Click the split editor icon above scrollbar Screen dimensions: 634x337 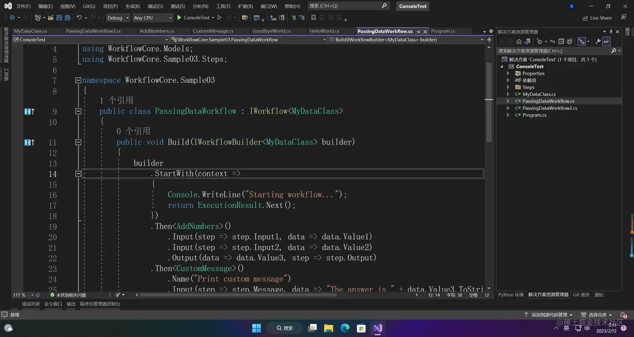(x=489, y=39)
